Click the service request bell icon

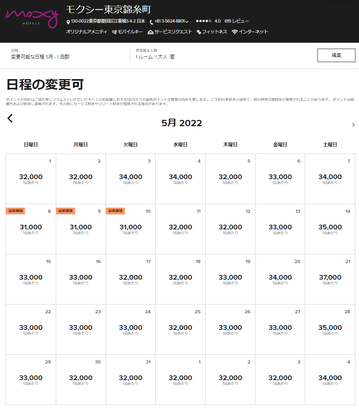tap(150, 32)
